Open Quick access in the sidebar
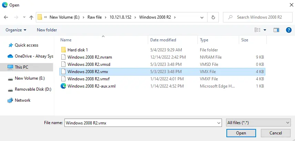The width and height of the screenshot is (295, 141). pos(26,45)
